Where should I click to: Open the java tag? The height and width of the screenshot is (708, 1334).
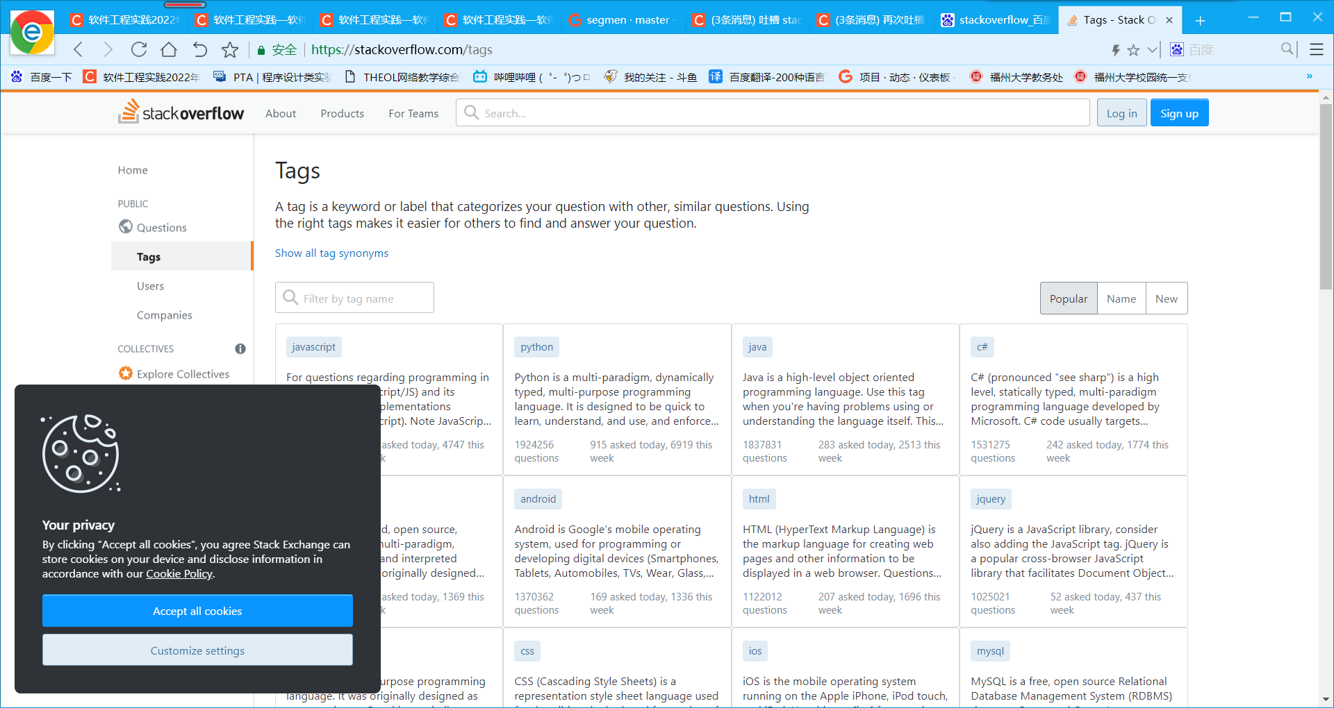[x=757, y=347]
